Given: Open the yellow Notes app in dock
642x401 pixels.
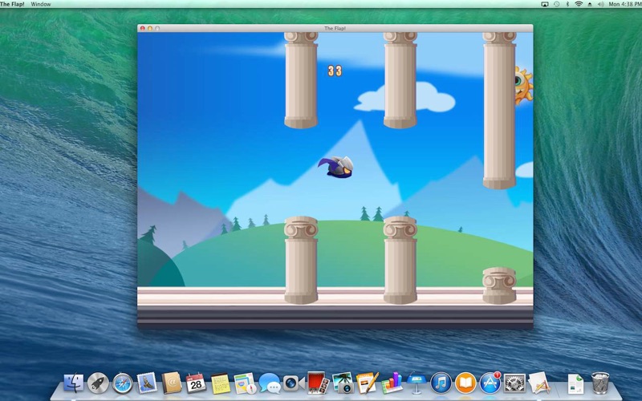Looking at the screenshot, I should point(220,384).
